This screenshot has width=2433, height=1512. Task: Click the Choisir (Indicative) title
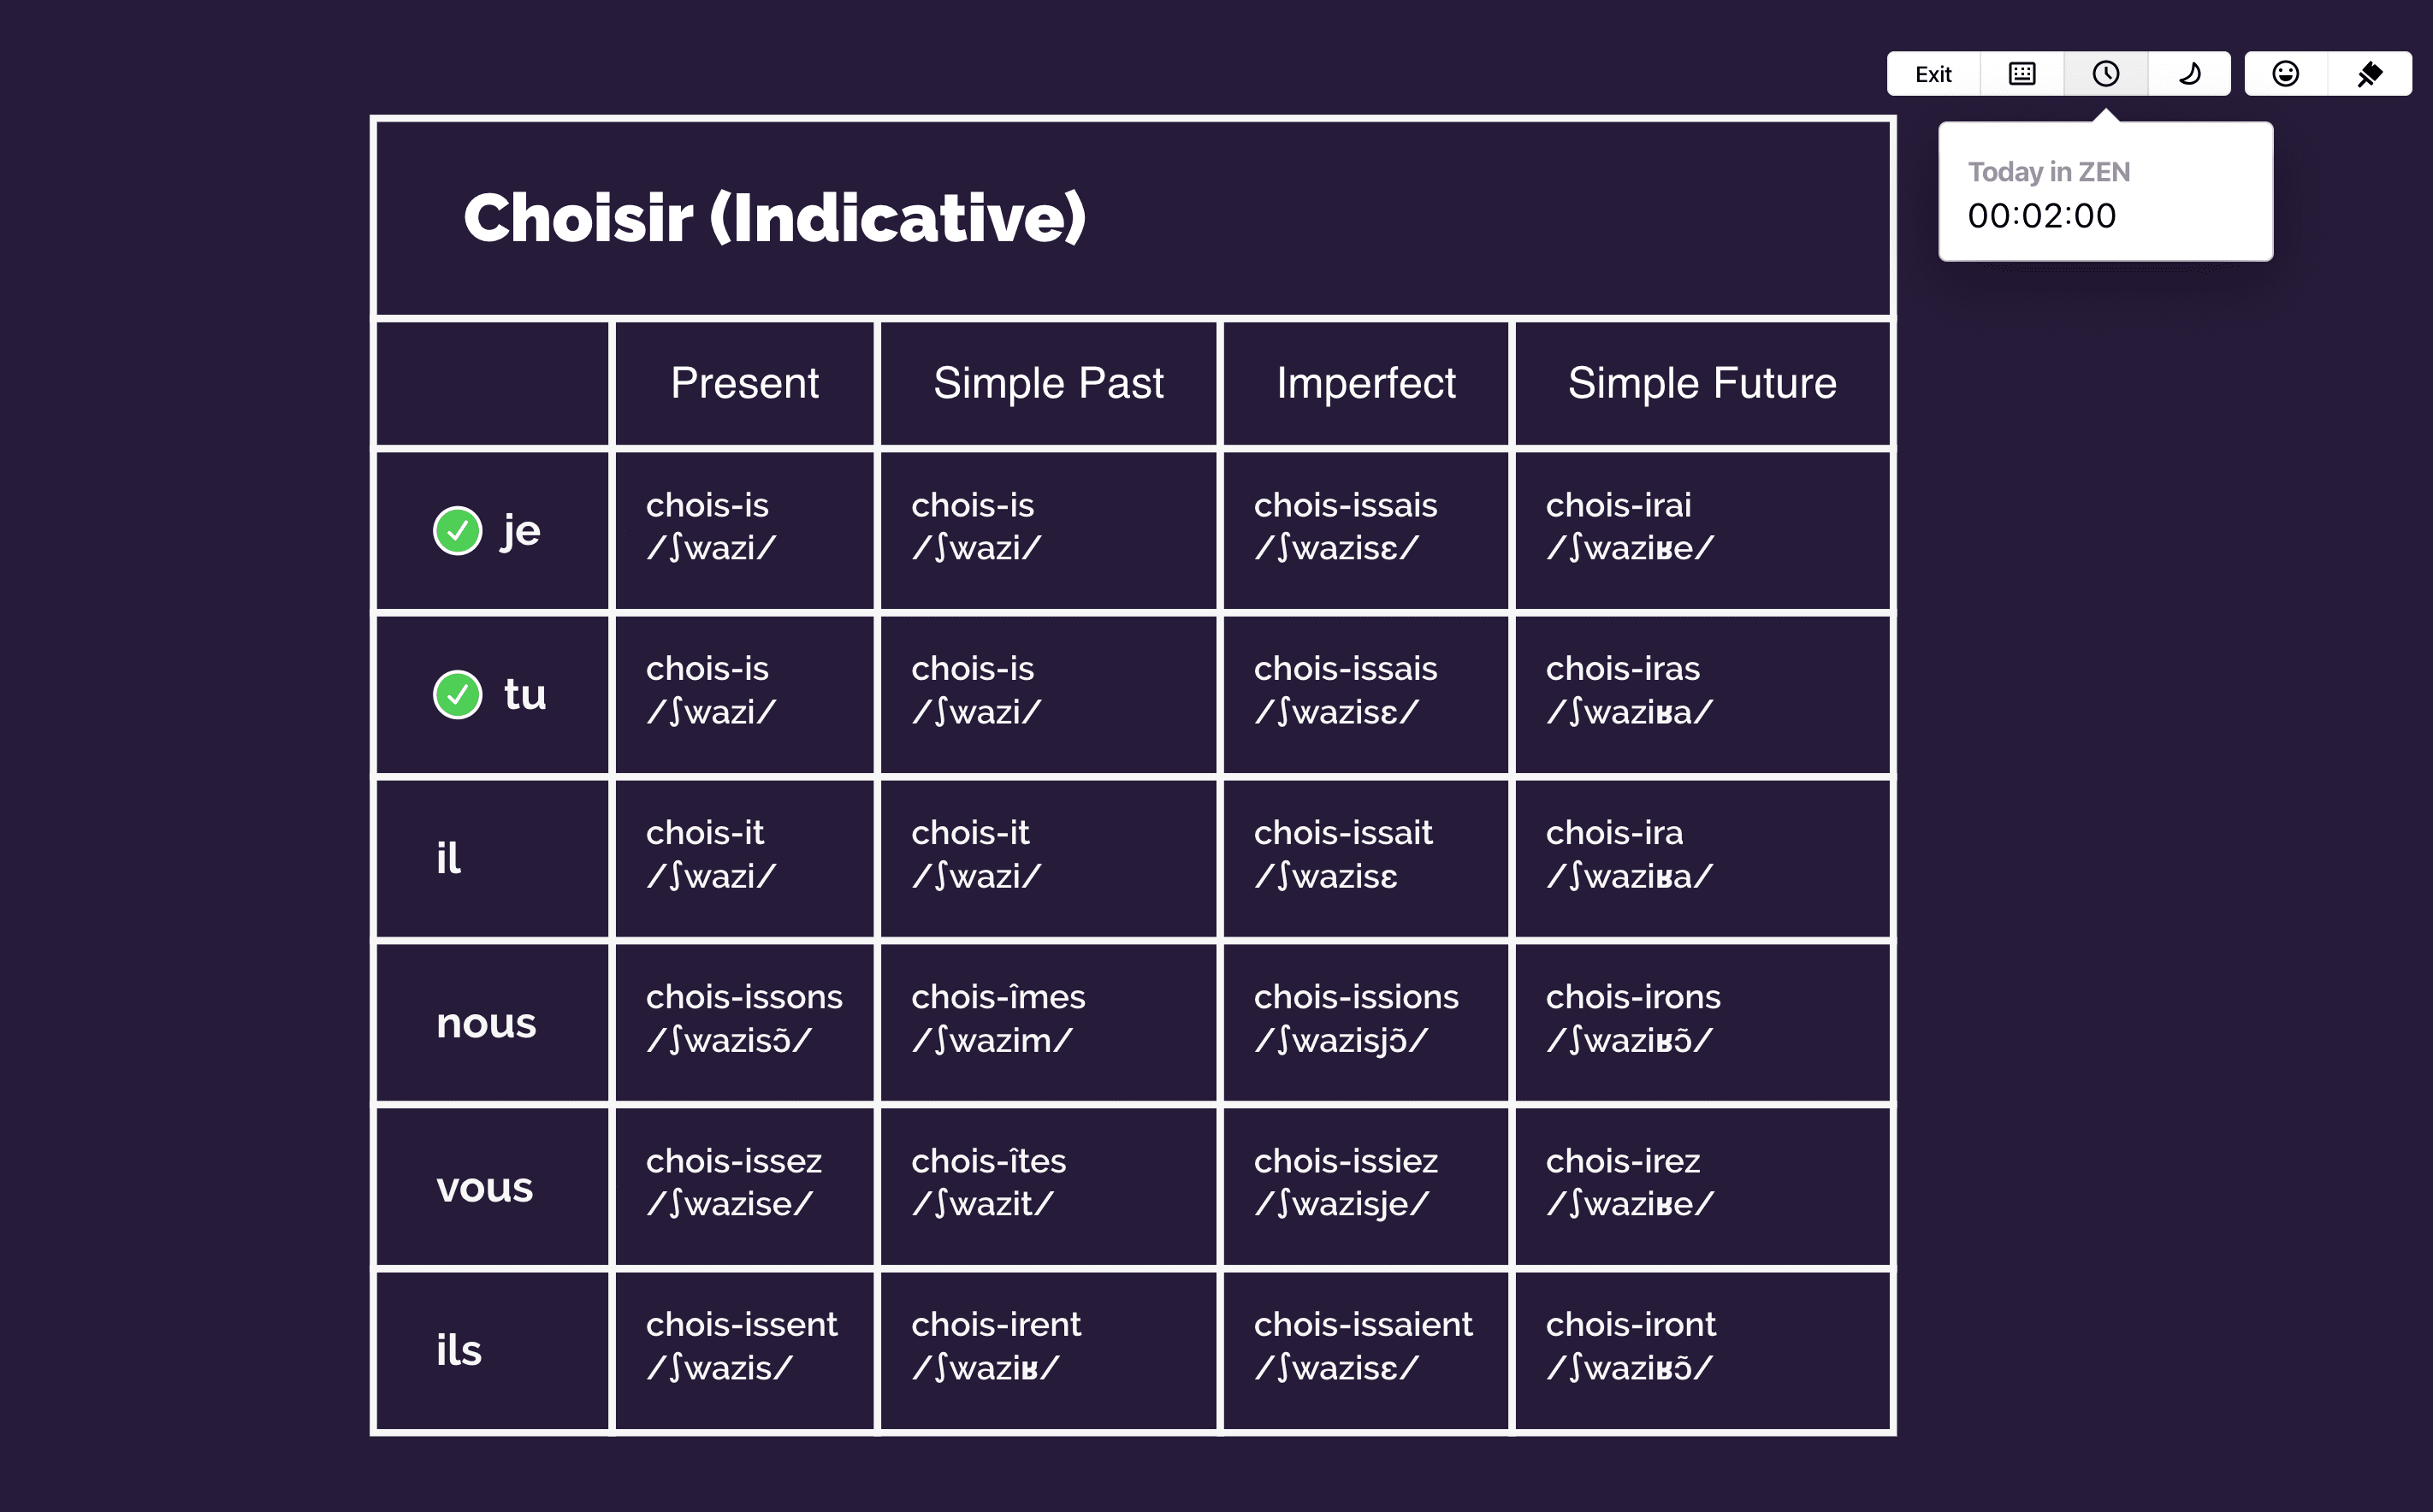(x=775, y=218)
